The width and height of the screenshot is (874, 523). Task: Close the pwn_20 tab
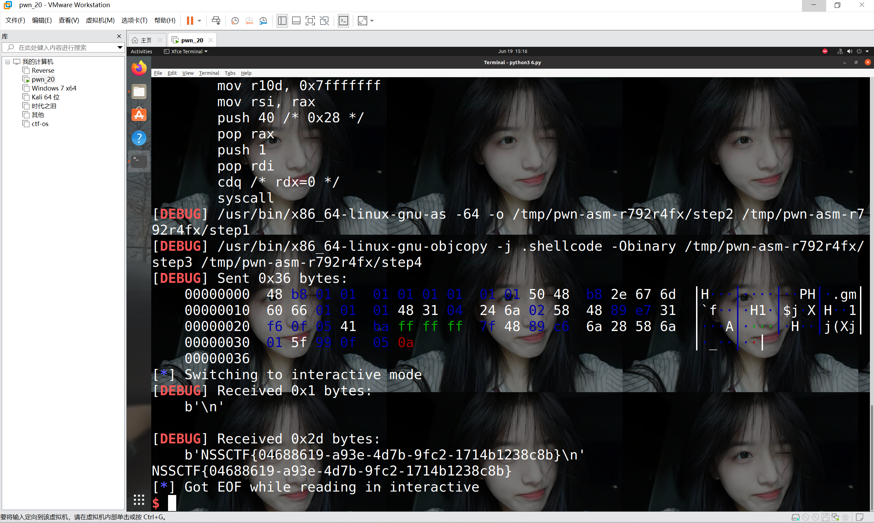click(x=210, y=40)
